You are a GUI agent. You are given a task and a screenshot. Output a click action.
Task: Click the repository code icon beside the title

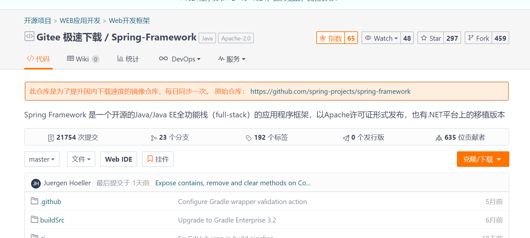tap(29, 36)
